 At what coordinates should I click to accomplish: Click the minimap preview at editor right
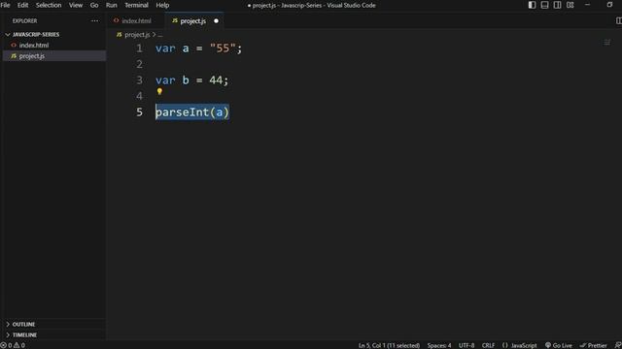point(606,43)
